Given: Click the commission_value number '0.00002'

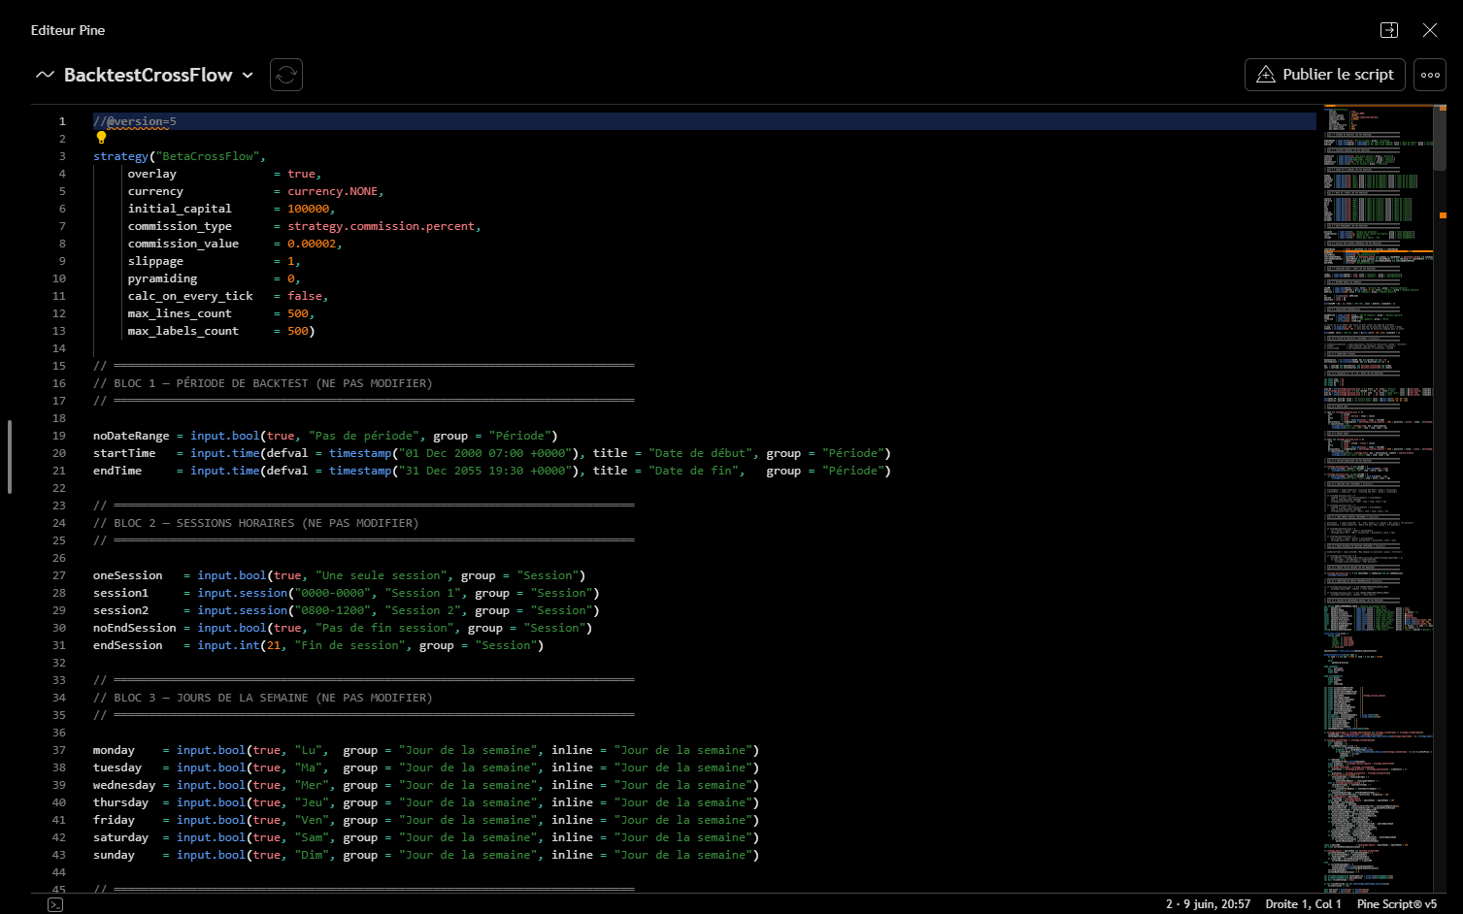Looking at the screenshot, I should [x=312, y=244].
